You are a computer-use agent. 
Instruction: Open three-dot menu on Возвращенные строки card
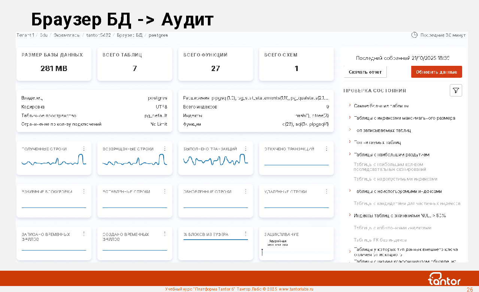coord(165,148)
